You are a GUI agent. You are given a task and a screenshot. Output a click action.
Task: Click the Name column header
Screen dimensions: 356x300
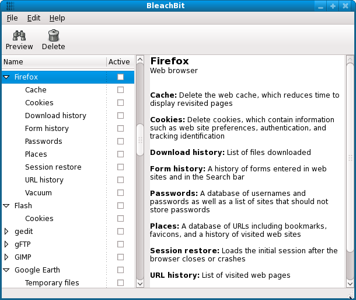click(54, 61)
